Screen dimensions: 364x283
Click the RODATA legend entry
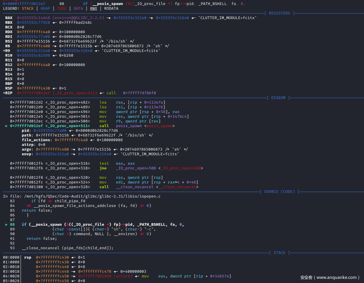pyautogui.click(x=111, y=9)
